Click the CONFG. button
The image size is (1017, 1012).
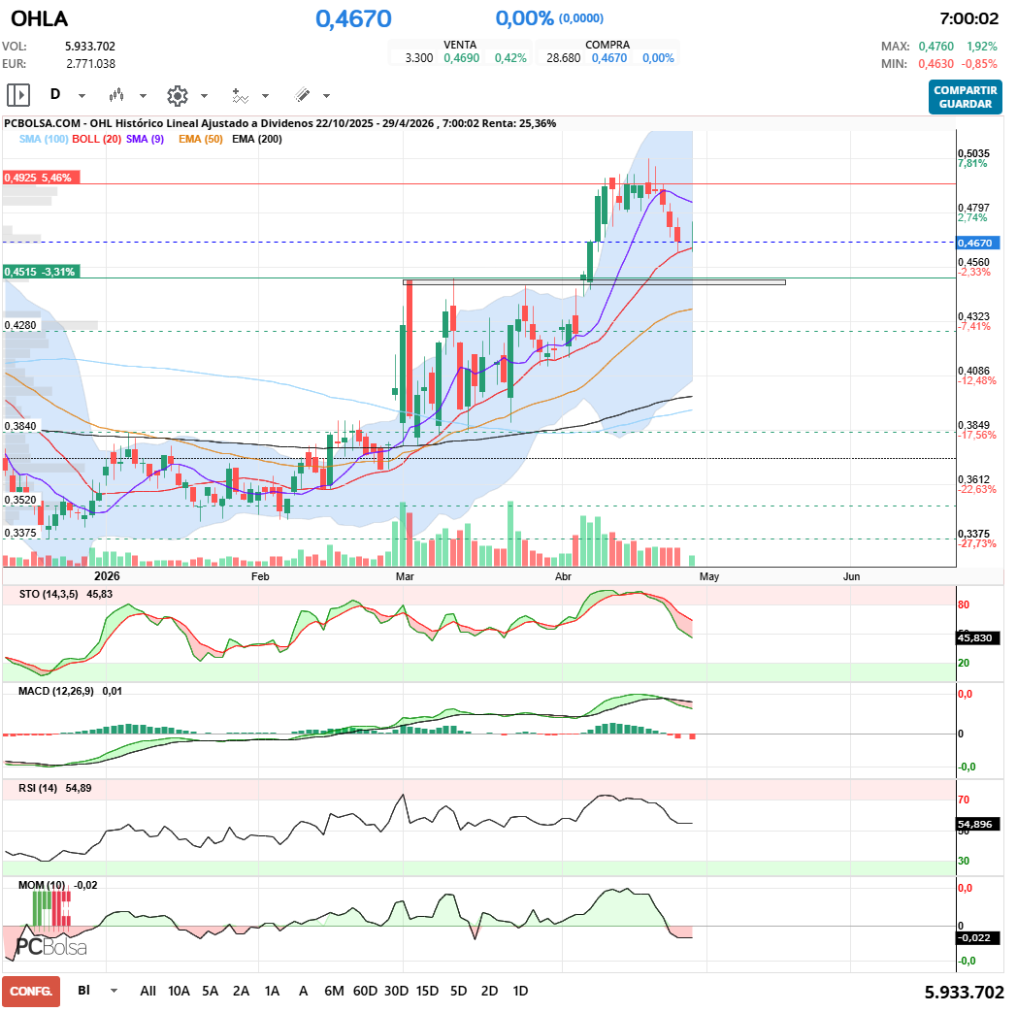31,992
